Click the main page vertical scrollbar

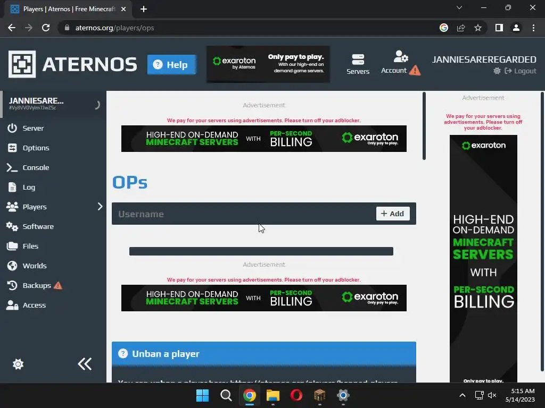point(424,126)
